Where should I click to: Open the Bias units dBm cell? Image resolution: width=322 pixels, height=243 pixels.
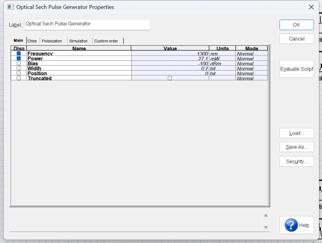pyautogui.click(x=223, y=63)
